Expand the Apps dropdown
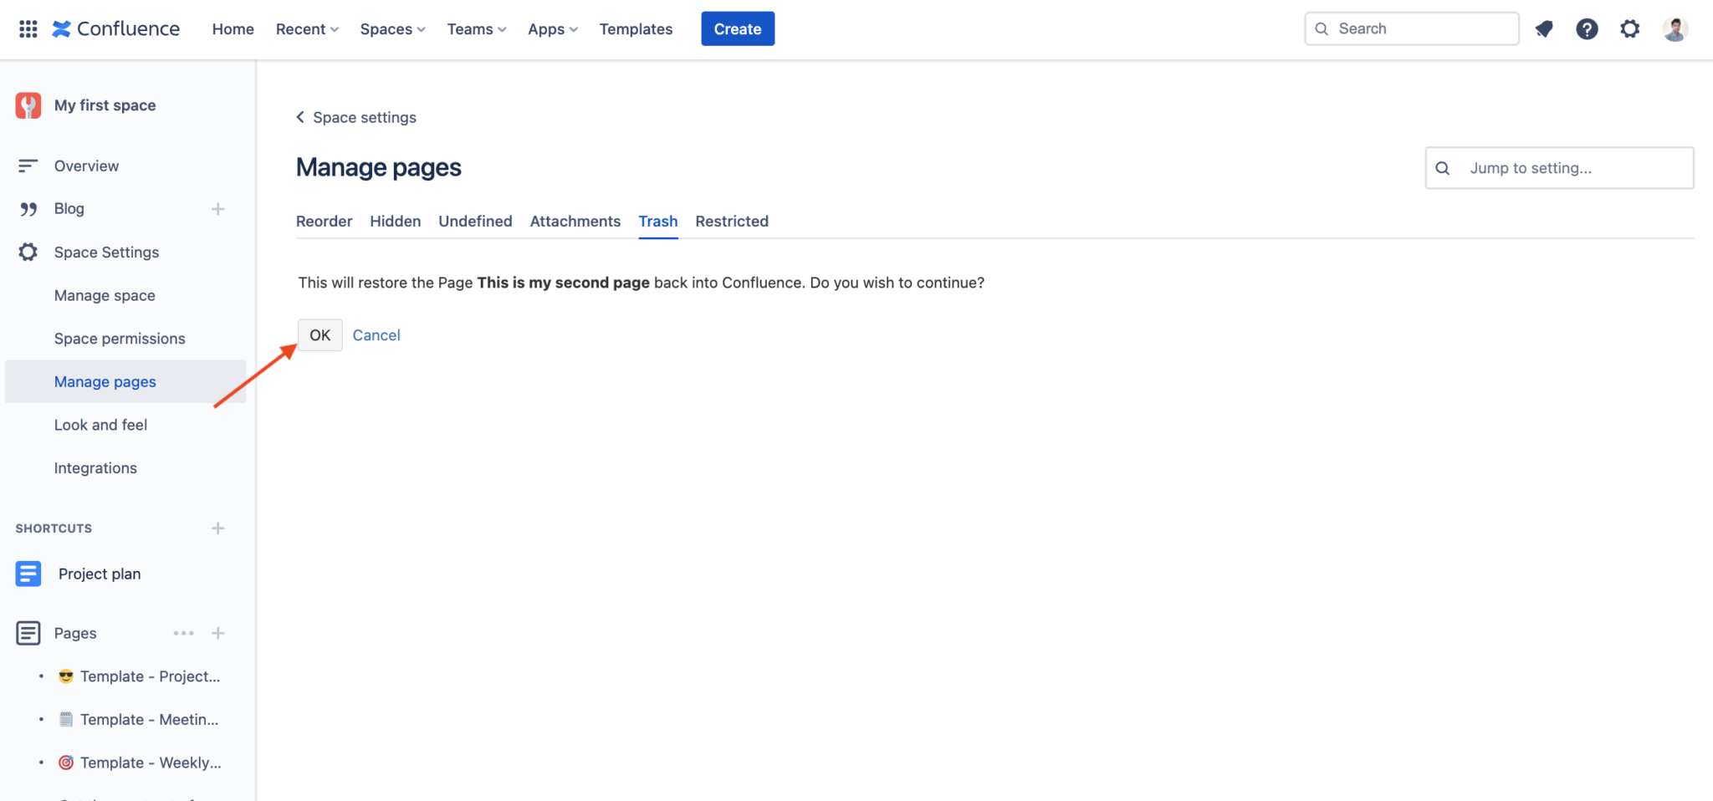Viewport: 1713px width, 801px height. pyautogui.click(x=551, y=28)
